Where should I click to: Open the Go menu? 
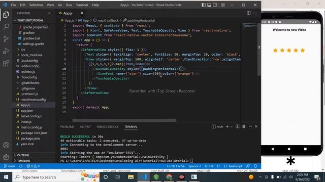[60, 5]
